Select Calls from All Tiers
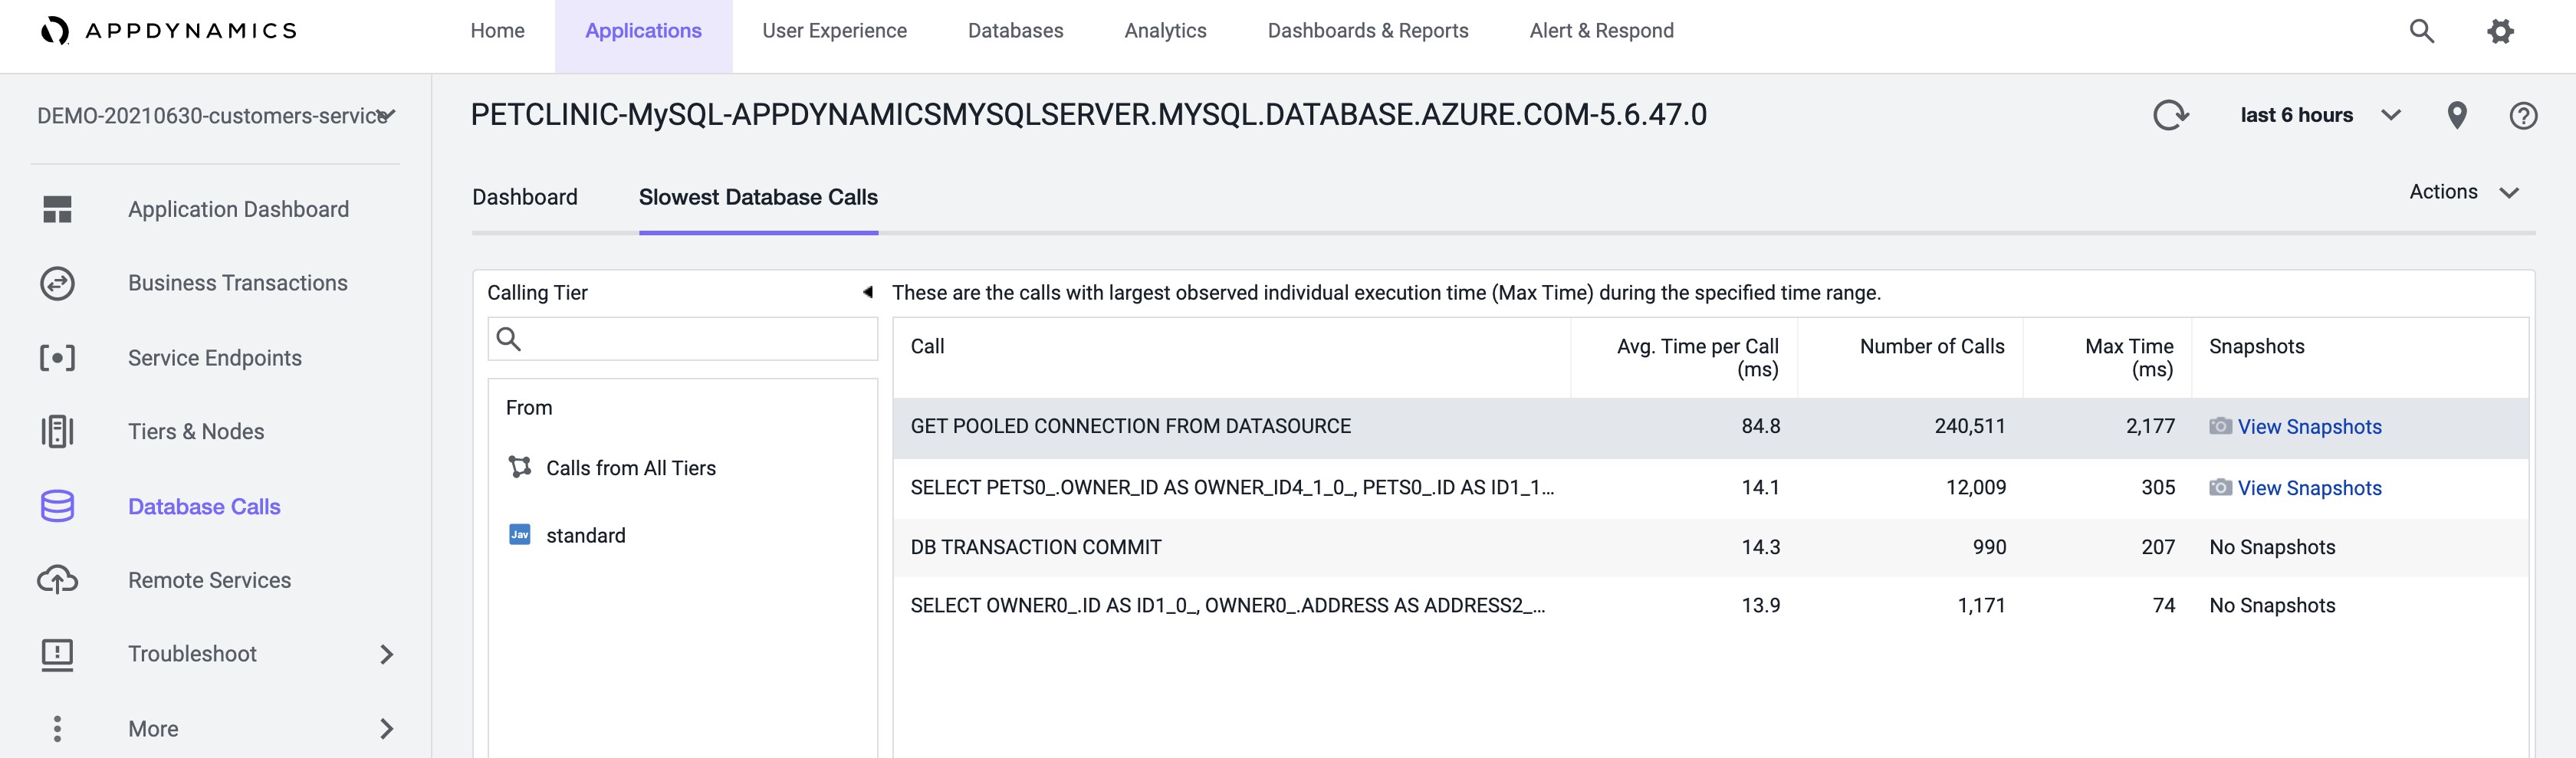2576x758 pixels. [x=630, y=468]
